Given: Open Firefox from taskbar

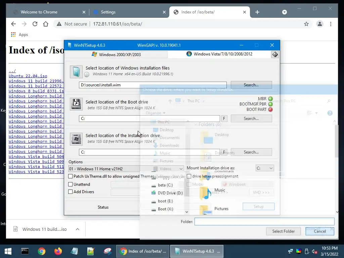Looking at the screenshot, I should pyautogui.click(x=58, y=251).
